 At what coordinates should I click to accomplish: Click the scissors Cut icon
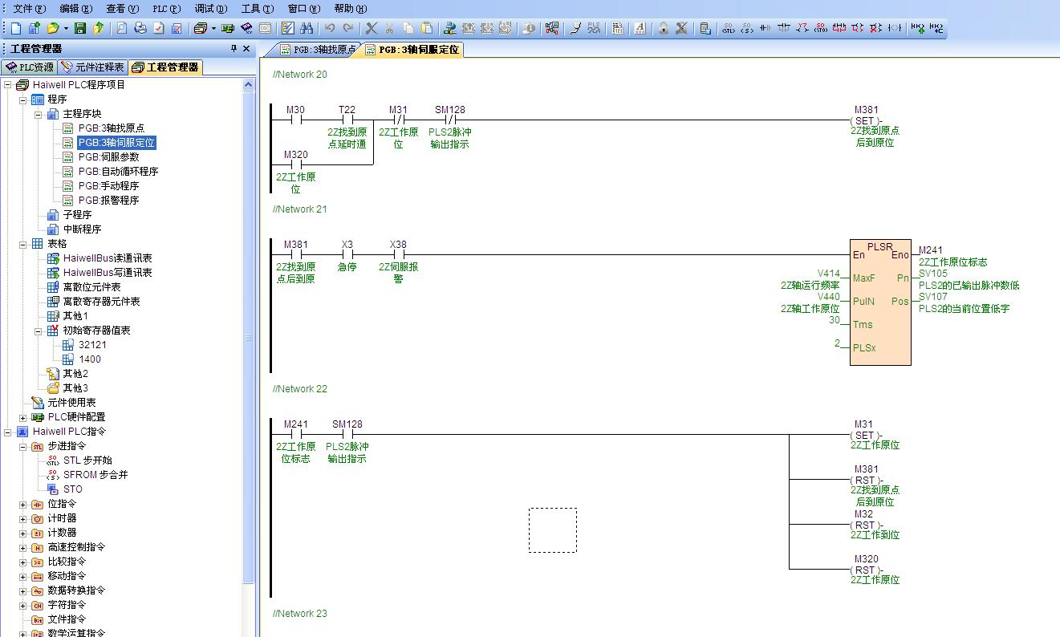coord(372,28)
